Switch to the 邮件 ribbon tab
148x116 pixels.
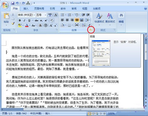tap(63, 9)
